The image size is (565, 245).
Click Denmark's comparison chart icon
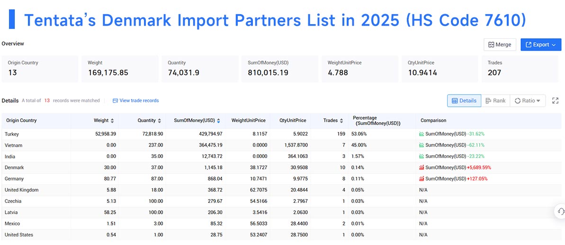[x=421, y=167]
